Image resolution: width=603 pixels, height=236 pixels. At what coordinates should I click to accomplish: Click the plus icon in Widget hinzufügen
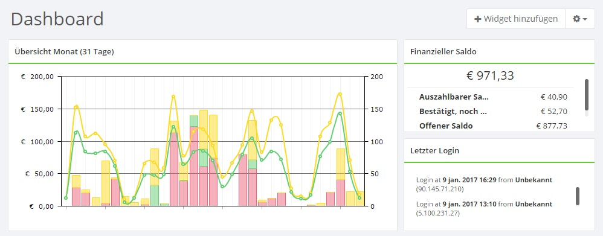[x=478, y=19]
